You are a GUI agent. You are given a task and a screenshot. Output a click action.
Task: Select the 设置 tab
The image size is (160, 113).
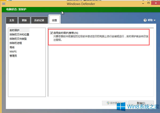pyautogui.click(x=54, y=19)
